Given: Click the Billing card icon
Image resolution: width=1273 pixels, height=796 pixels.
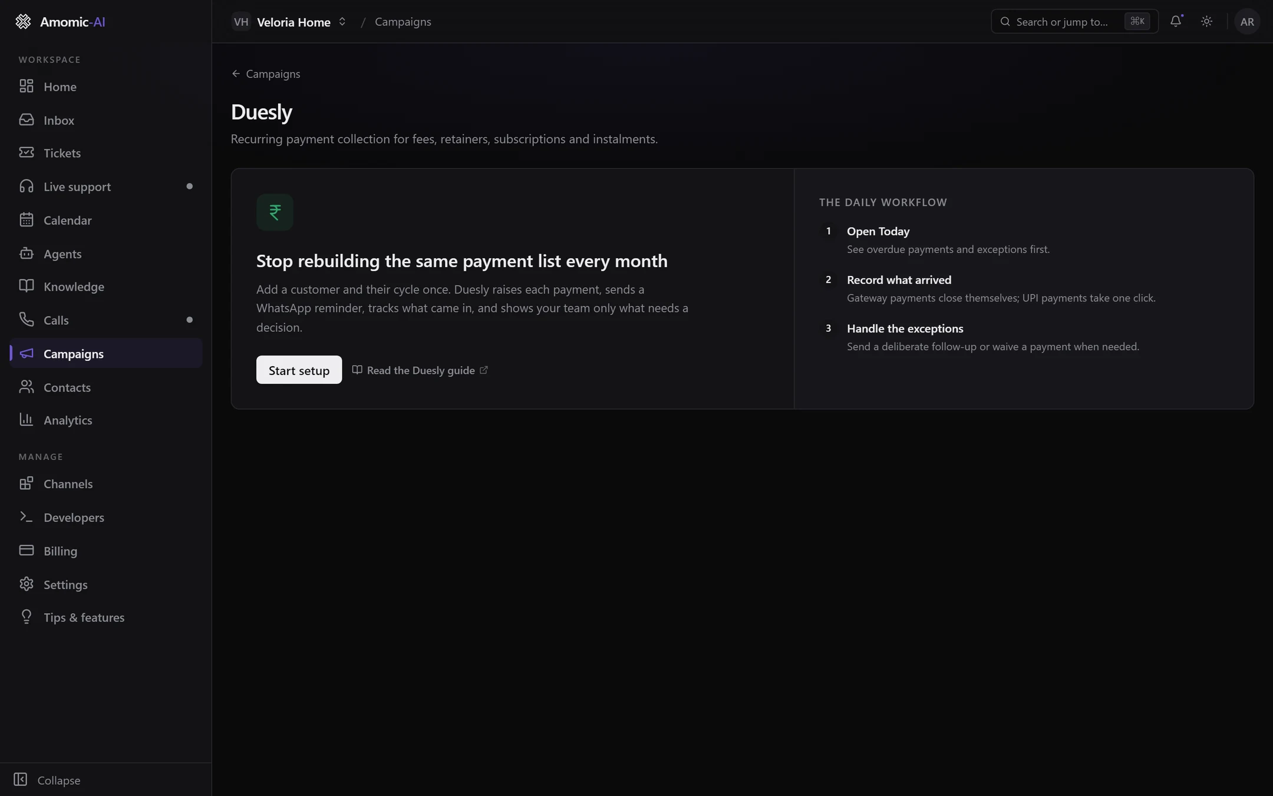Looking at the screenshot, I should coord(26,551).
